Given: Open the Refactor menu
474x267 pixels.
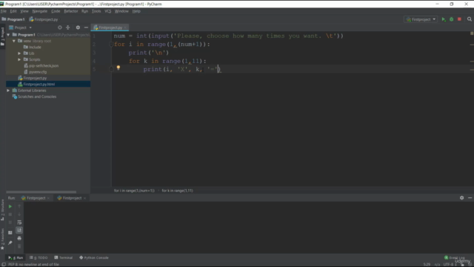Looking at the screenshot, I should pyautogui.click(x=71, y=11).
